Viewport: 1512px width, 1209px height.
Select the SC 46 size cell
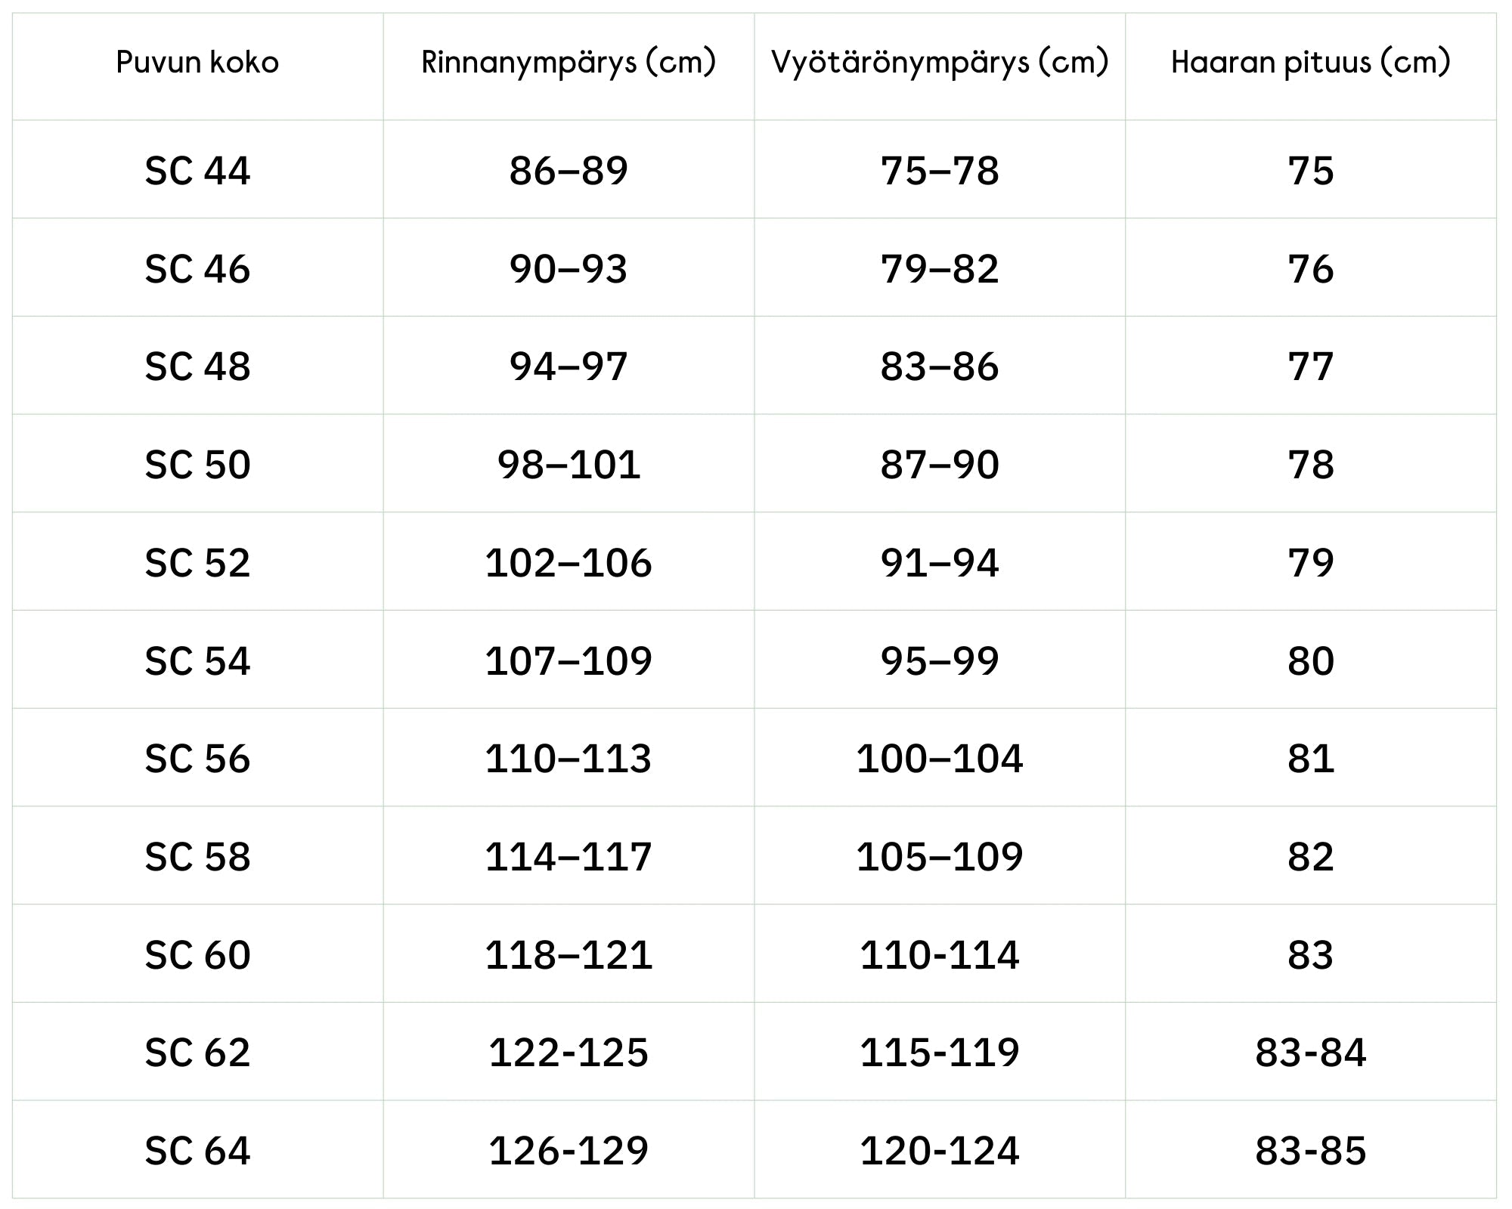pyautogui.click(x=197, y=269)
